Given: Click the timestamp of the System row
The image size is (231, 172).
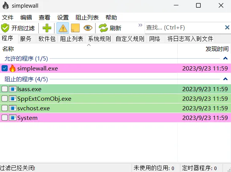Looking at the screenshot, I should (x=205, y=118).
